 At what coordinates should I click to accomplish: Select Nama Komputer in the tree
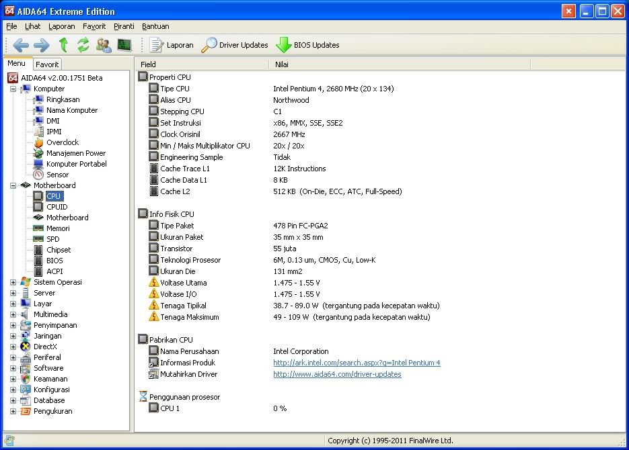coord(72,110)
